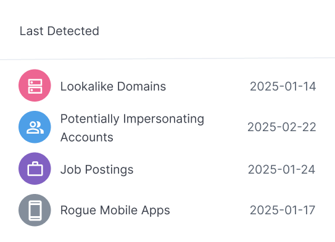Click the 2025-02-22 detection date
Screen dimensions: 335x242
(281, 127)
